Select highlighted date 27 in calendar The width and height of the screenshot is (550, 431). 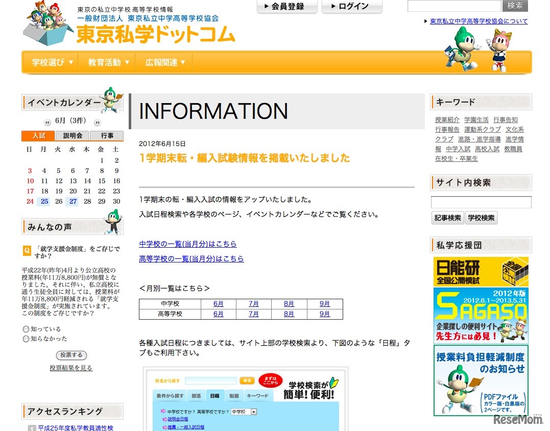[x=73, y=201]
